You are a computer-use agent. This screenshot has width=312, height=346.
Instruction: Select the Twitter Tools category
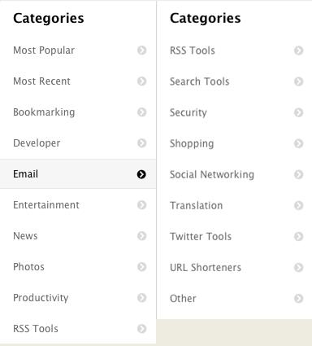pyautogui.click(x=235, y=236)
